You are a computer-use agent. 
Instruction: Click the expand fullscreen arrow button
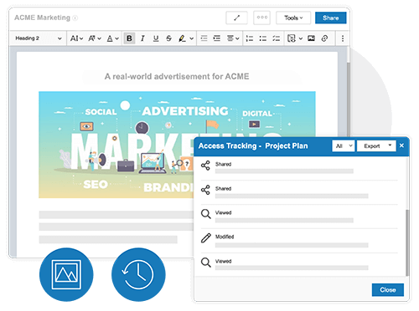click(x=236, y=18)
